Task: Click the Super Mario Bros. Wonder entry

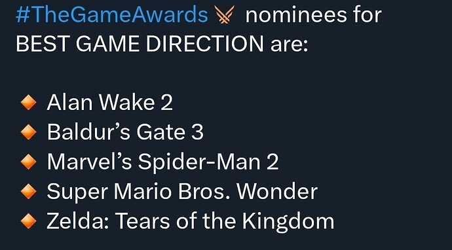Action: [182, 192]
